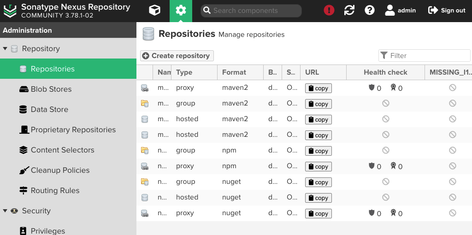Copy URL of the nuget group repository
This screenshot has width=472, height=235.
click(x=319, y=182)
